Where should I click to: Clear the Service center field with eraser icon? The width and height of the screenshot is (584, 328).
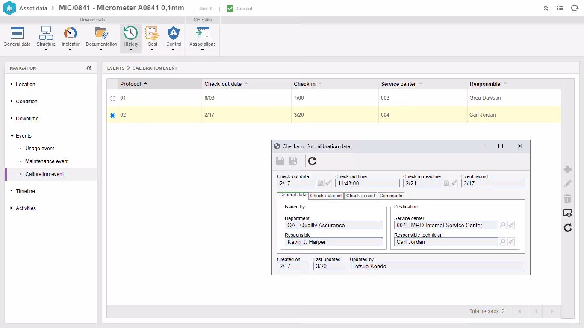tap(511, 225)
